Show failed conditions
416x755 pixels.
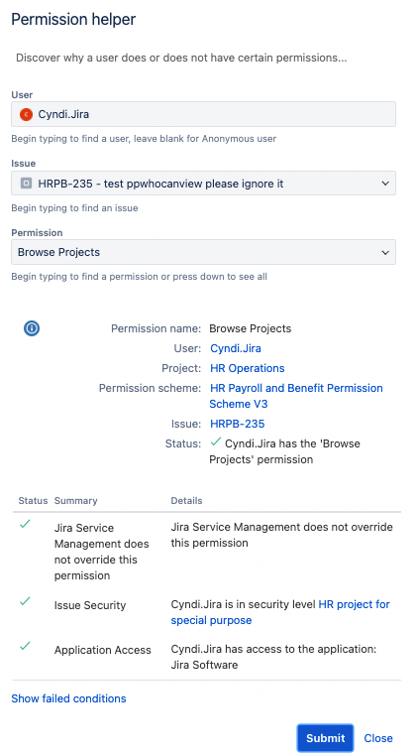(x=68, y=698)
